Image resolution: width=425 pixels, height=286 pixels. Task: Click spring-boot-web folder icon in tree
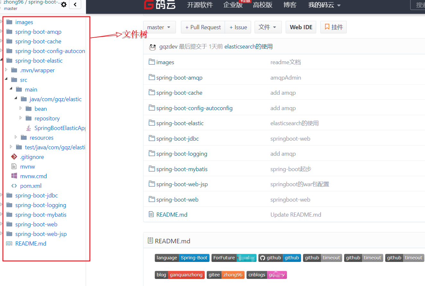click(x=9, y=224)
